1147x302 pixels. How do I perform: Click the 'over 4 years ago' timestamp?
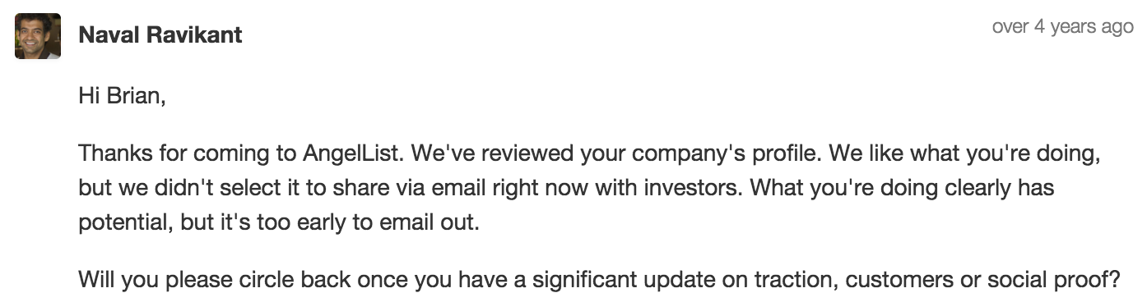click(1062, 26)
